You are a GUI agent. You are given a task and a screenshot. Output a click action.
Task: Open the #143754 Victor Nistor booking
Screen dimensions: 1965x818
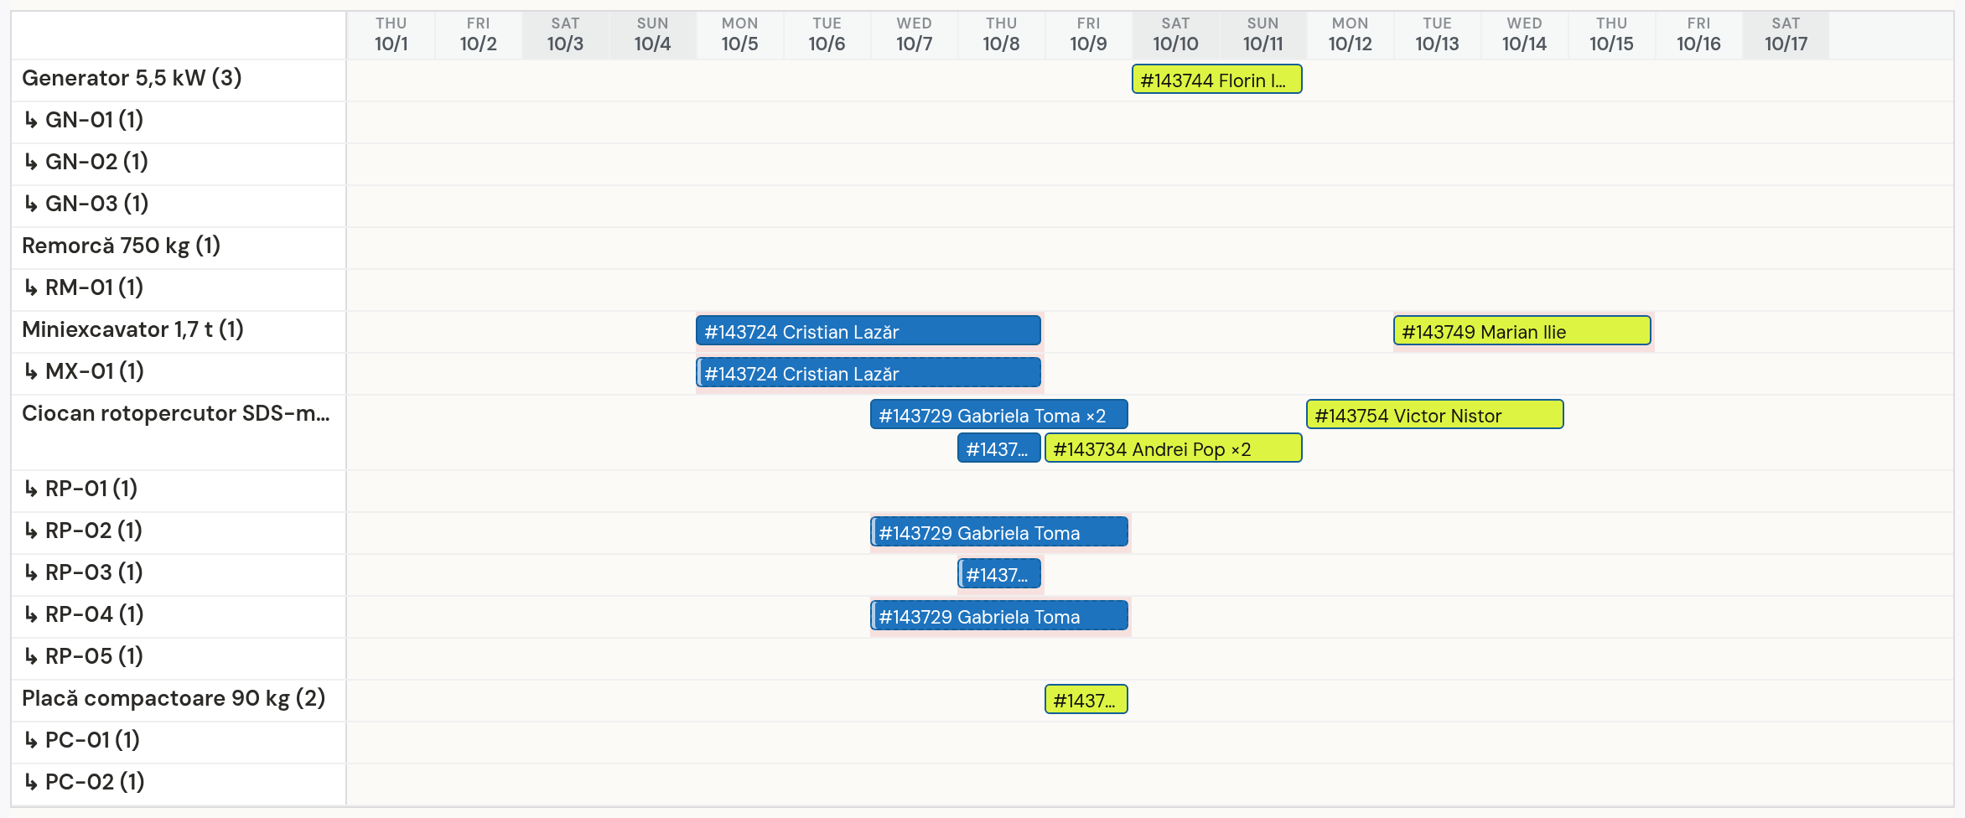[x=1435, y=415]
